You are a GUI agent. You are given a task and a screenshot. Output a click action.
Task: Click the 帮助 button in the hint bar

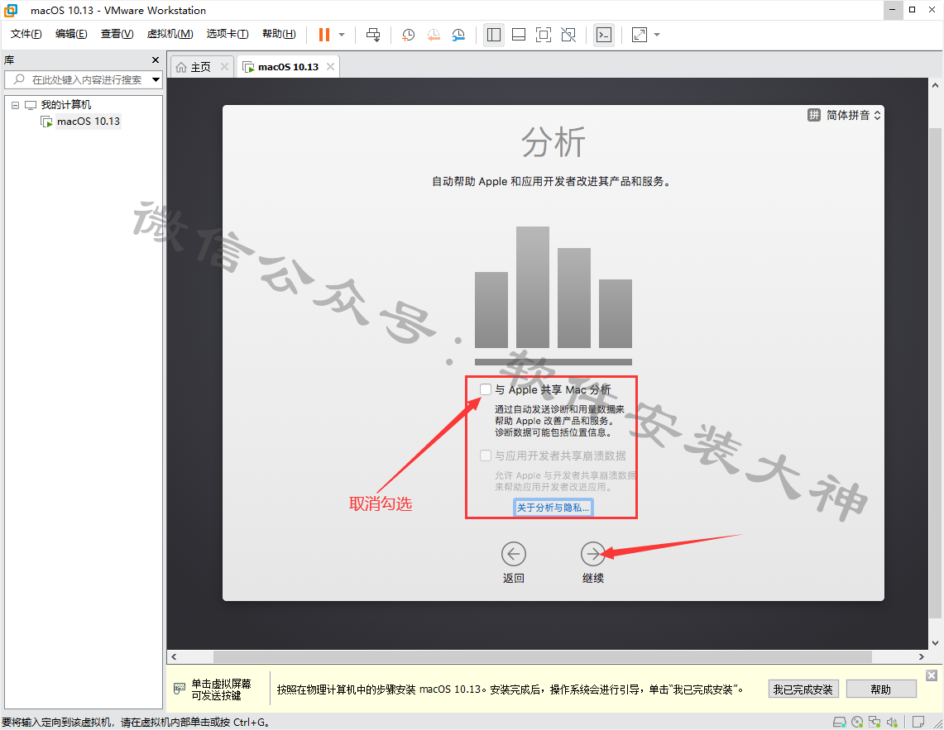[x=881, y=689]
